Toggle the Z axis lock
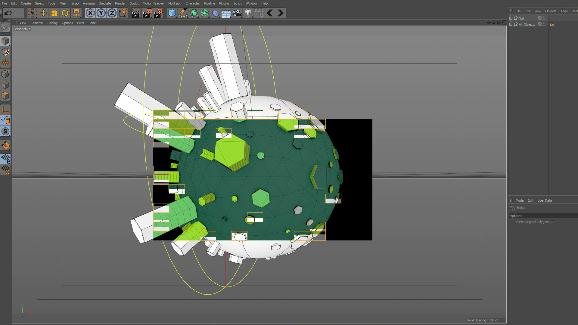The height and width of the screenshot is (325, 578). (112, 13)
